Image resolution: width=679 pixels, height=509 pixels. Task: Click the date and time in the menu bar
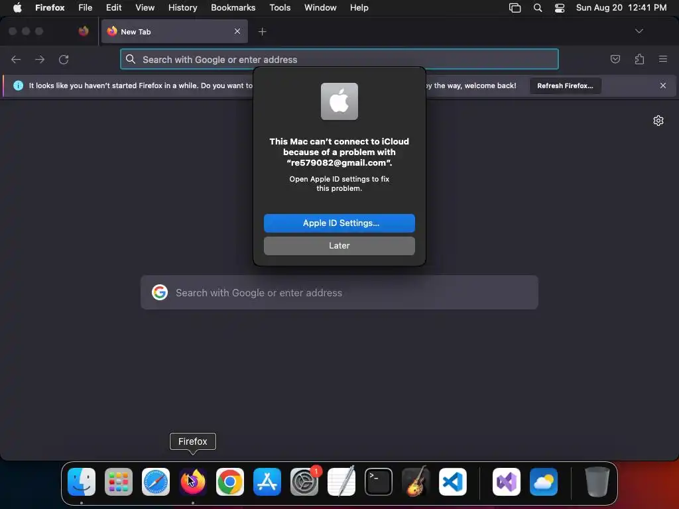click(x=621, y=8)
